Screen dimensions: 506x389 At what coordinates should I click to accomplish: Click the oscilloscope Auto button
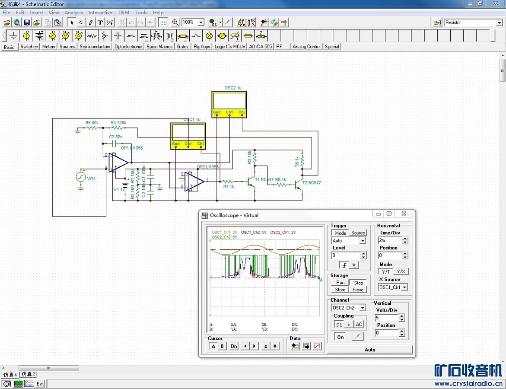pyautogui.click(x=370, y=349)
